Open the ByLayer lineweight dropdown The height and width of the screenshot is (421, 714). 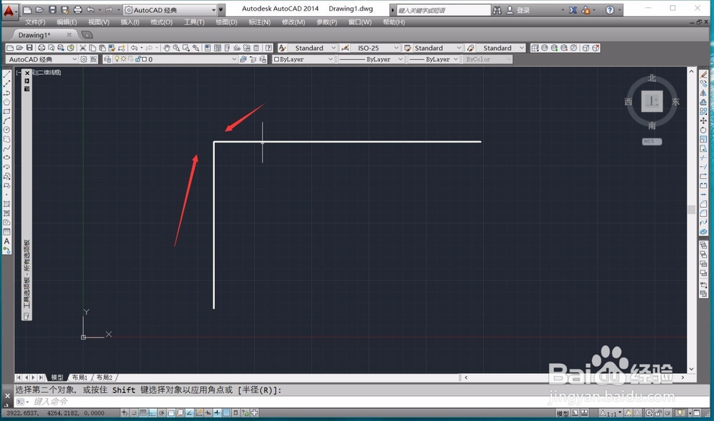[x=433, y=59]
